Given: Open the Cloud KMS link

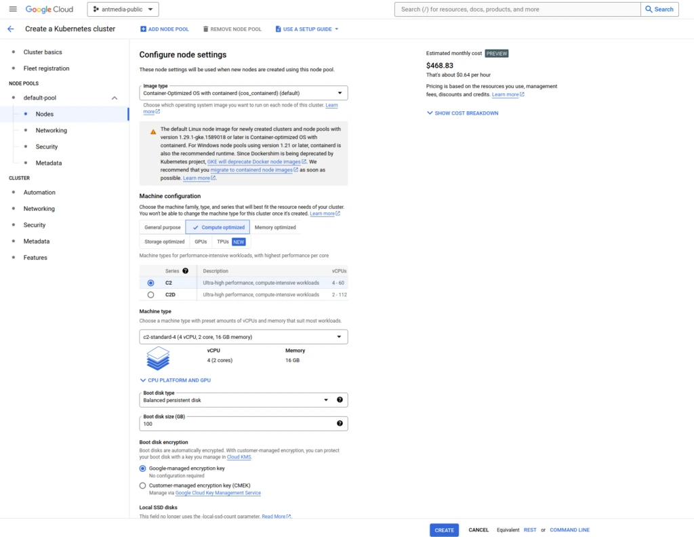Looking at the screenshot, I should pos(239,457).
